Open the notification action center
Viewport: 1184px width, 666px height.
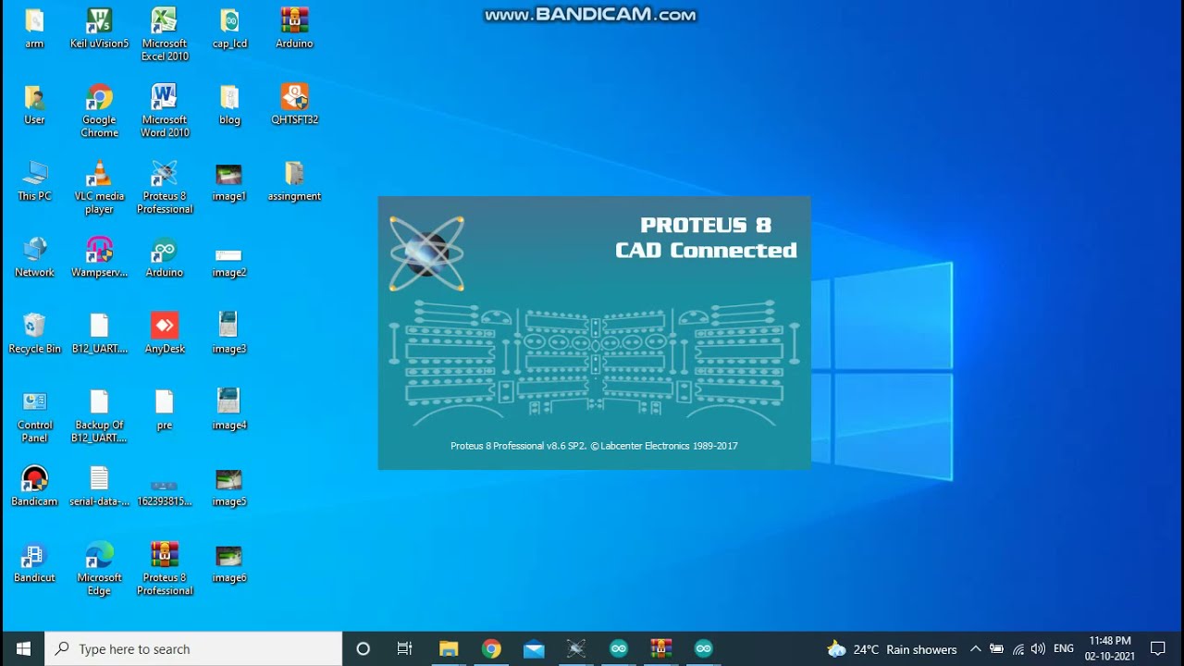point(1157,648)
